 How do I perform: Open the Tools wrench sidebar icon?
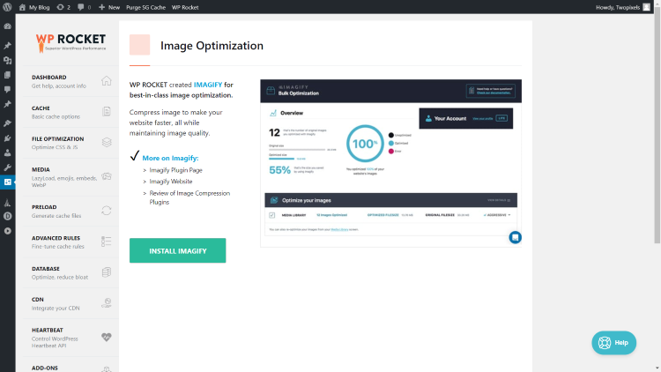(x=8, y=167)
